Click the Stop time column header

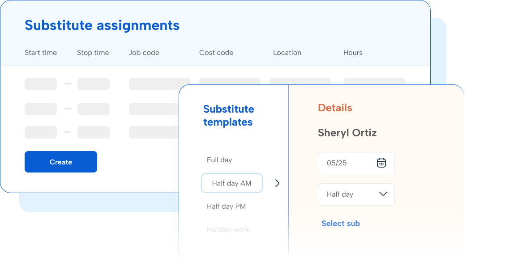93,53
